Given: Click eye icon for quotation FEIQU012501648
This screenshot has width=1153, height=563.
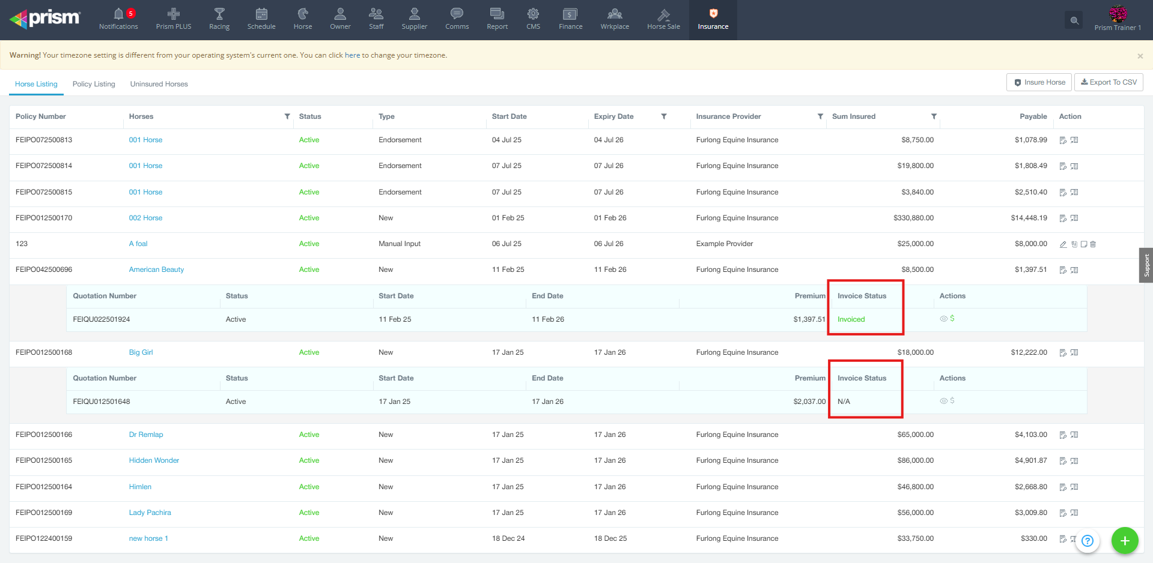Looking at the screenshot, I should pyautogui.click(x=943, y=401).
